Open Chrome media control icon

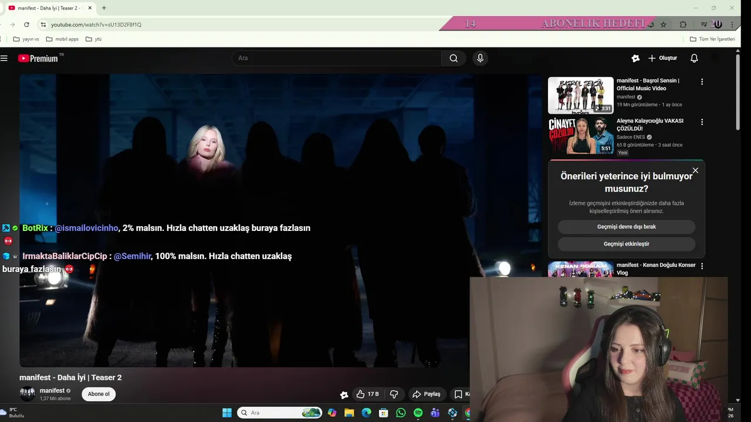[703, 25]
